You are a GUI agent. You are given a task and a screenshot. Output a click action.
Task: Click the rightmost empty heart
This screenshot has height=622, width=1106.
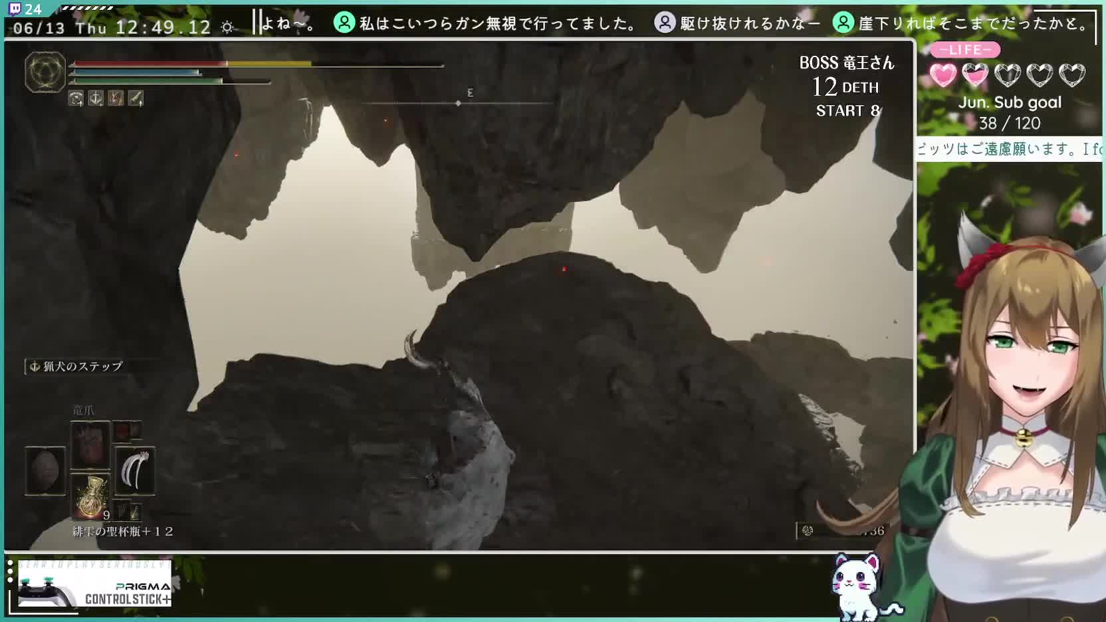[1072, 75]
